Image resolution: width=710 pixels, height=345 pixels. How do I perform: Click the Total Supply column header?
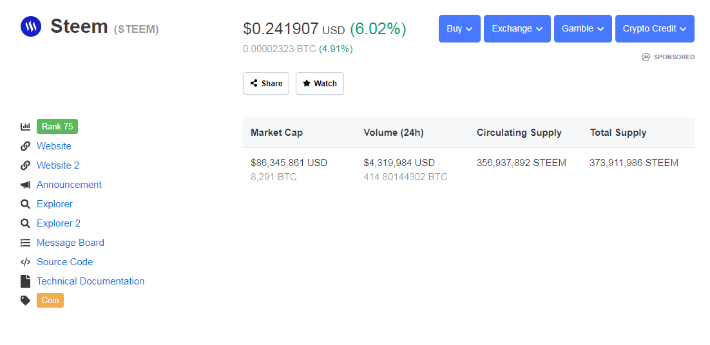tap(618, 133)
